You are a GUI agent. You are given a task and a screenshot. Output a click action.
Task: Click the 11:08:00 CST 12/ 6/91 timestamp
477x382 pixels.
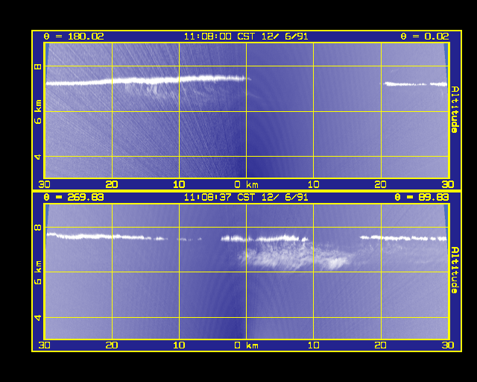[x=246, y=37]
